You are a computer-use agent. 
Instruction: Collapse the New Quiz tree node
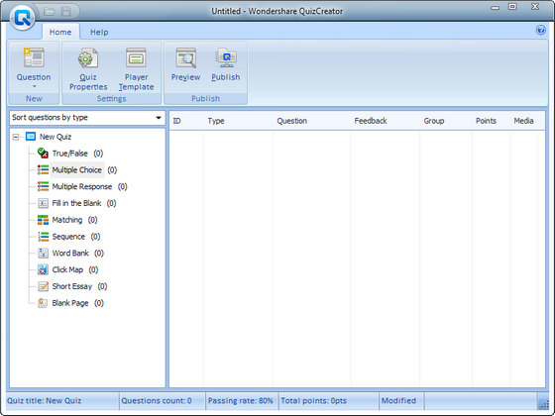(x=16, y=137)
